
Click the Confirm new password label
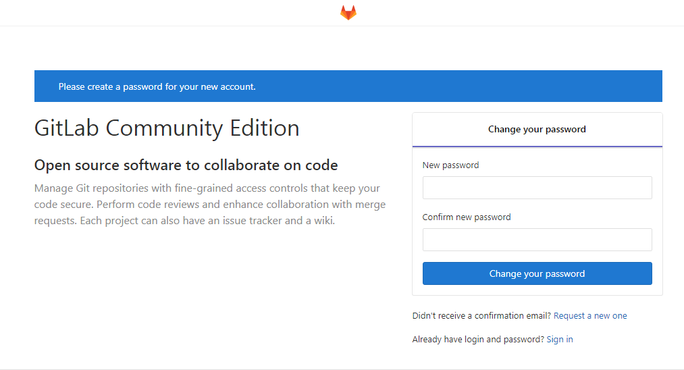tap(467, 217)
